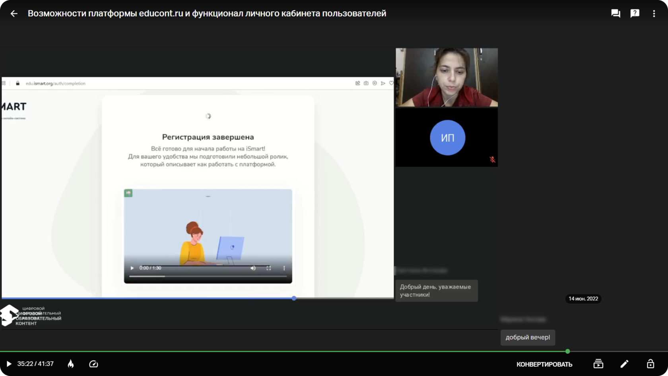Open the chat comments icon
This screenshot has width=668, height=376.
pos(616,14)
